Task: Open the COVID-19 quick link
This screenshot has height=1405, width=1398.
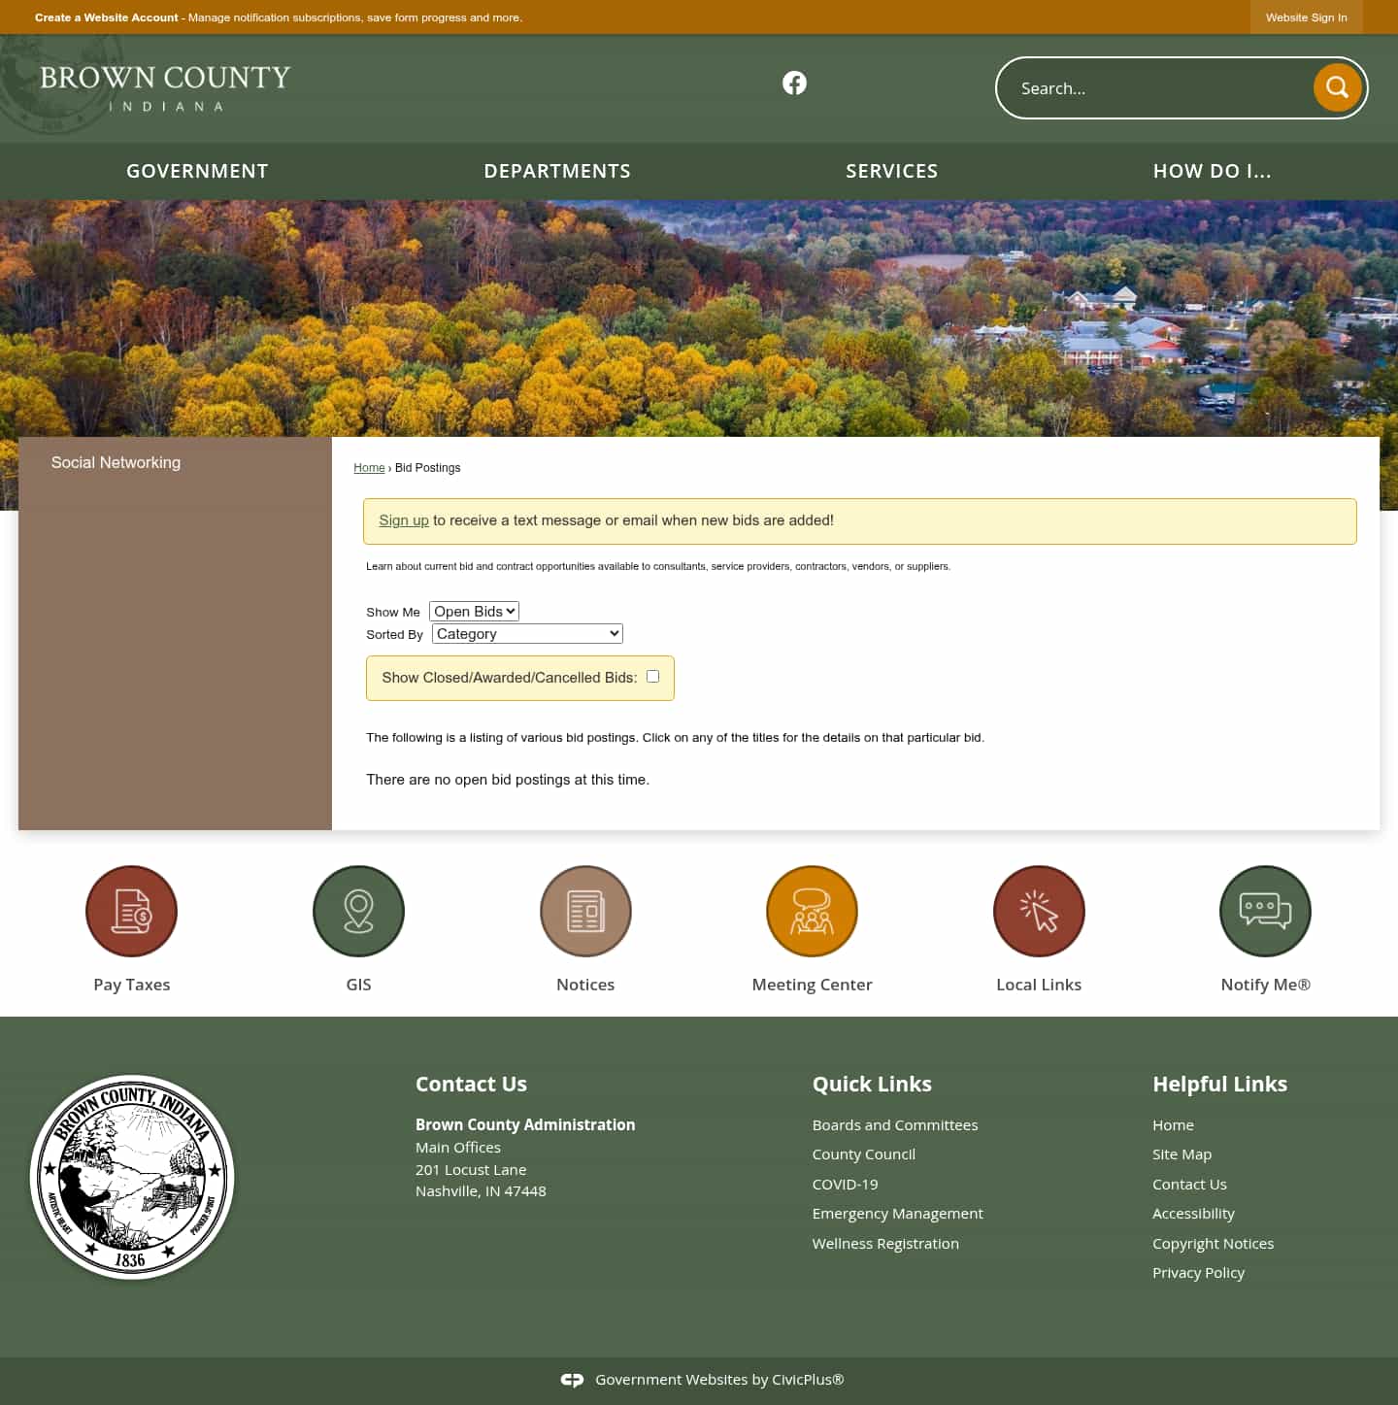Action: [x=845, y=1184]
